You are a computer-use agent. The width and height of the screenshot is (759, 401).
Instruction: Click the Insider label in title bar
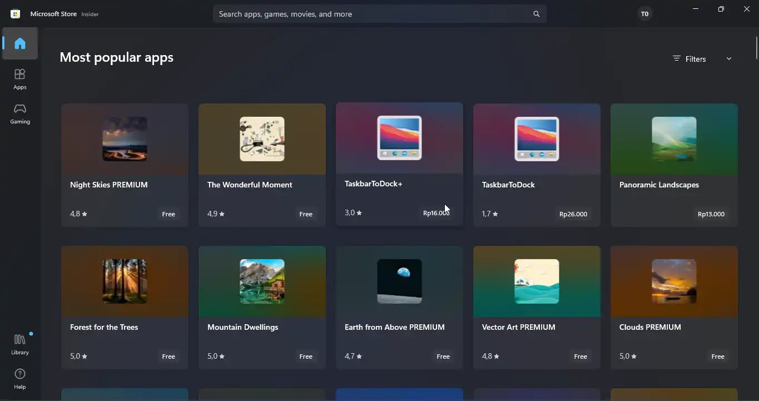[x=90, y=14]
